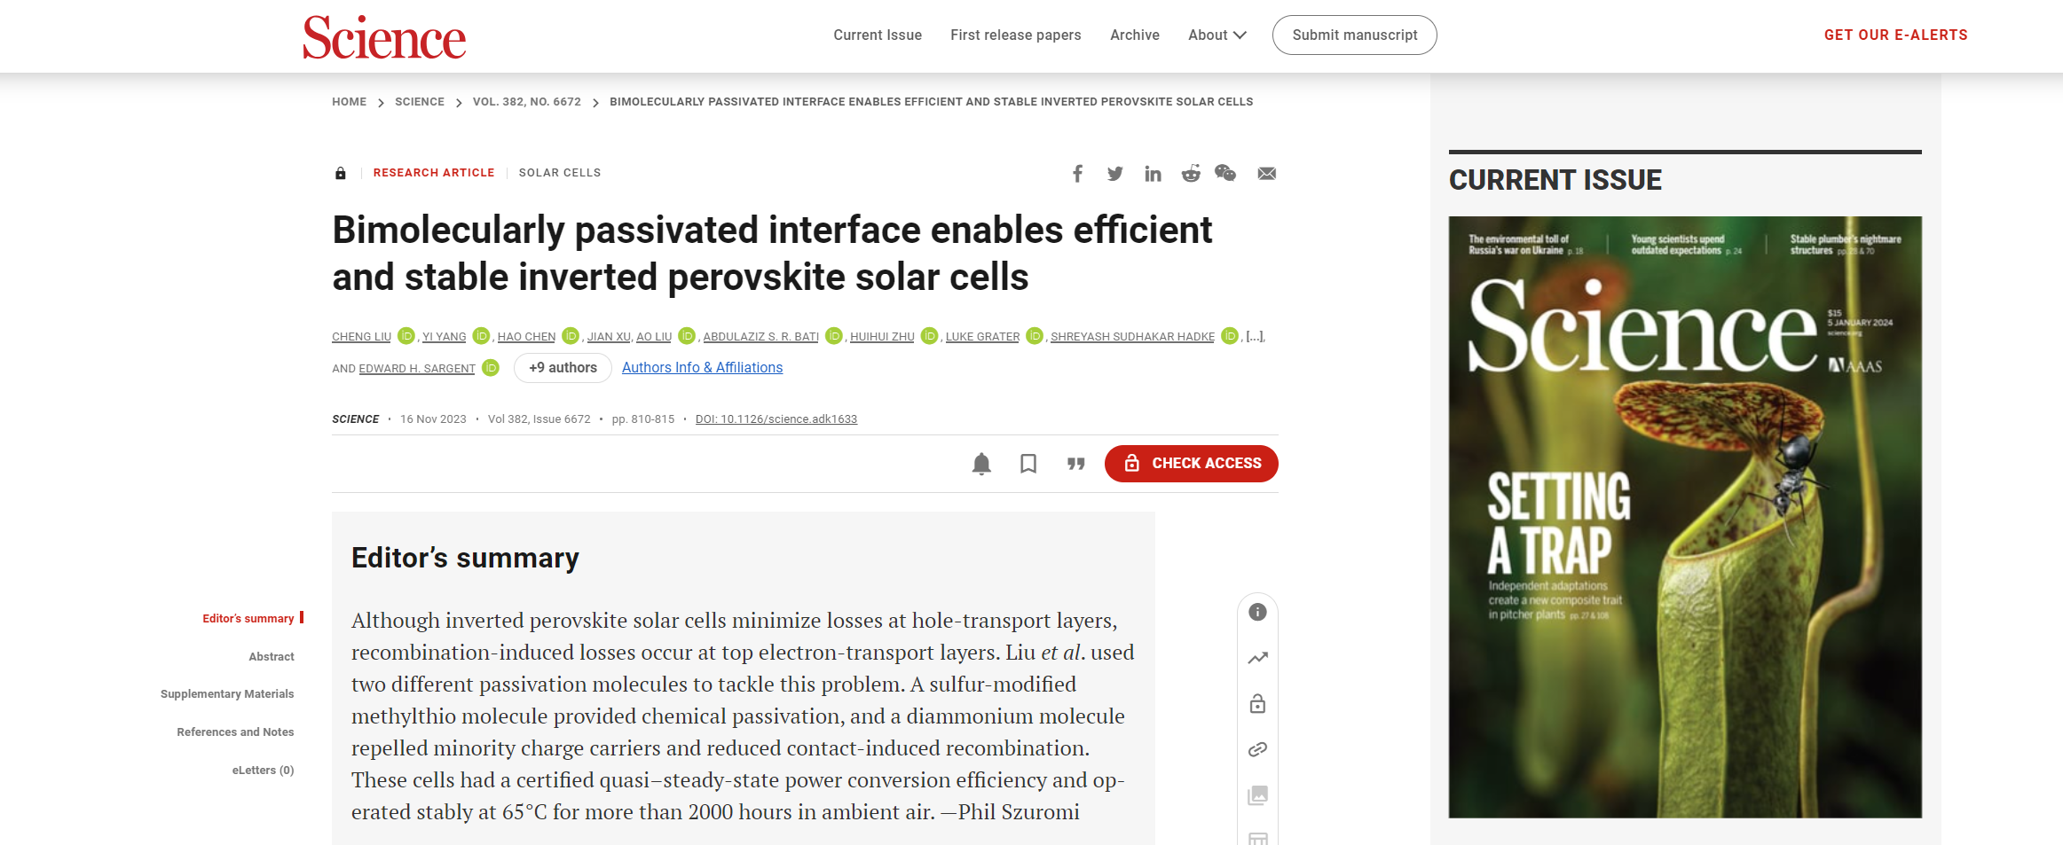Share article on Facebook

coord(1077,174)
